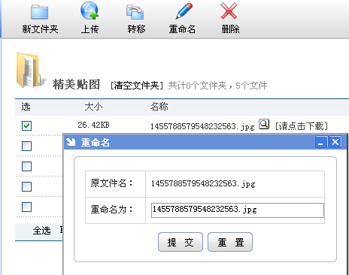
Task: Click the 全选 select-all link
Action: point(41,230)
